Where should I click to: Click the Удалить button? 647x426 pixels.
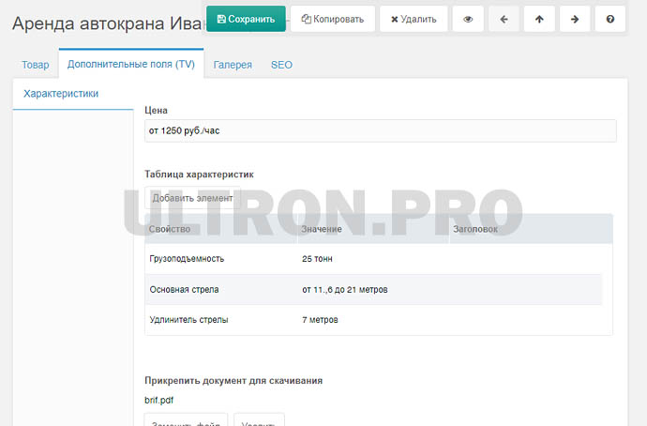414,19
